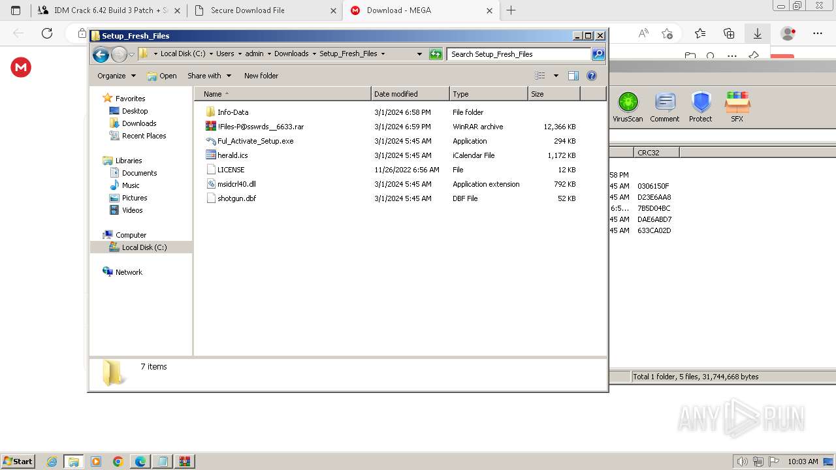Click the New folder button
Image resolution: width=836 pixels, height=470 pixels.
pyautogui.click(x=261, y=76)
